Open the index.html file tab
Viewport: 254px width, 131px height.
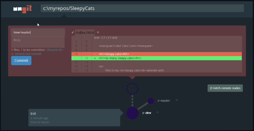(x=85, y=33)
